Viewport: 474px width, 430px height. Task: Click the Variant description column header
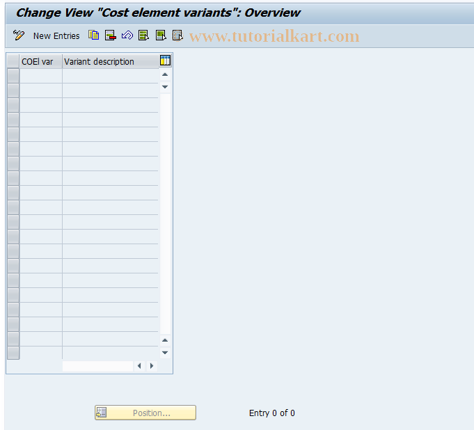pyautogui.click(x=111, y=62)
